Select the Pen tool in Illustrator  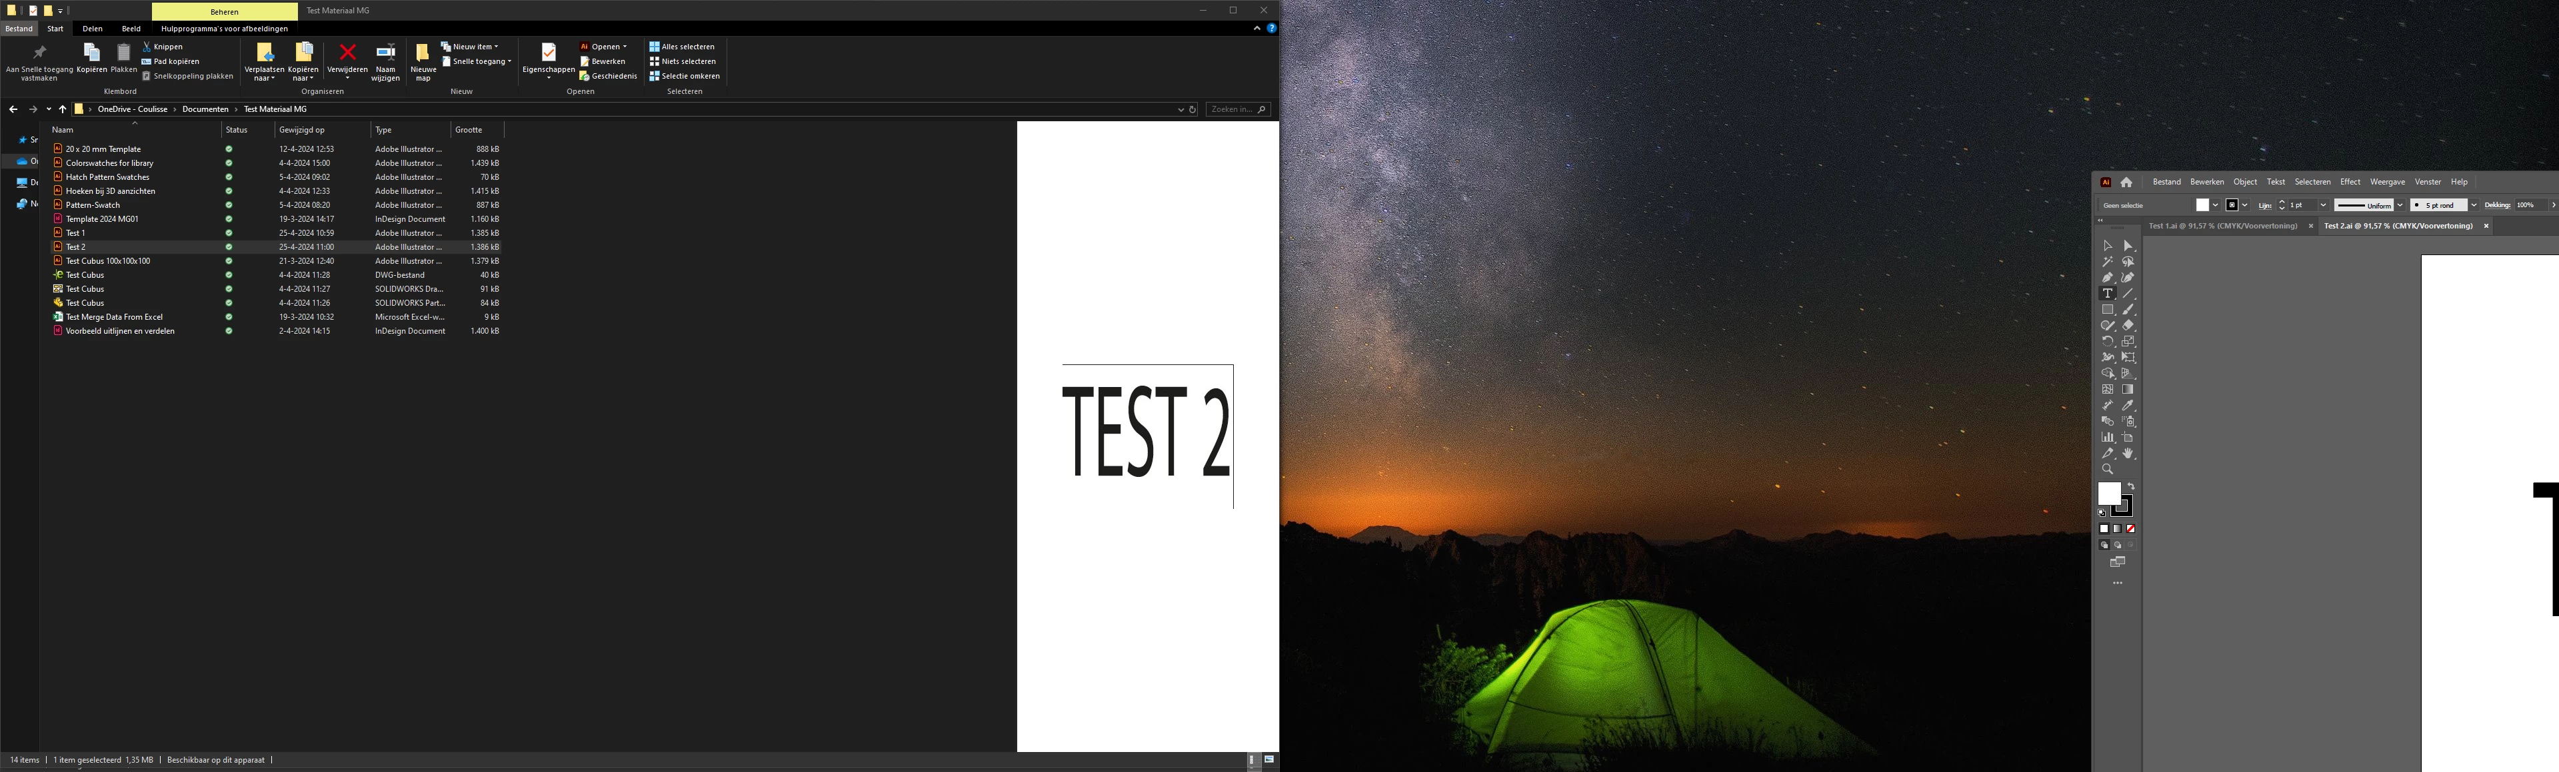[2107, 278]
